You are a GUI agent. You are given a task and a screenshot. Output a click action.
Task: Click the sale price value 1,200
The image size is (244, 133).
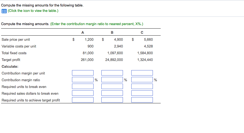(x=89, y=40)
